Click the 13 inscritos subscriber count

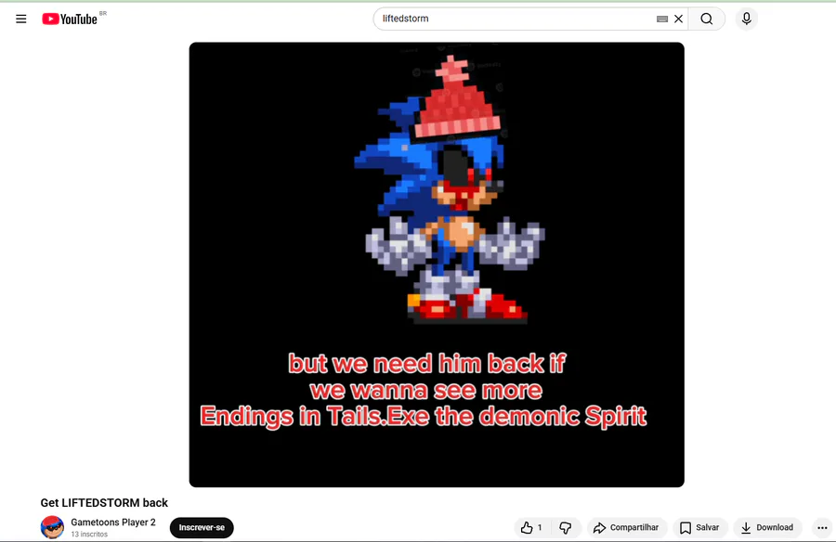[89, 534]
